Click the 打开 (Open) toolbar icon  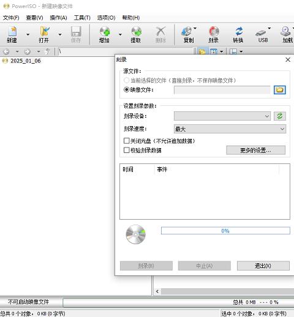(x=44, y=34)
